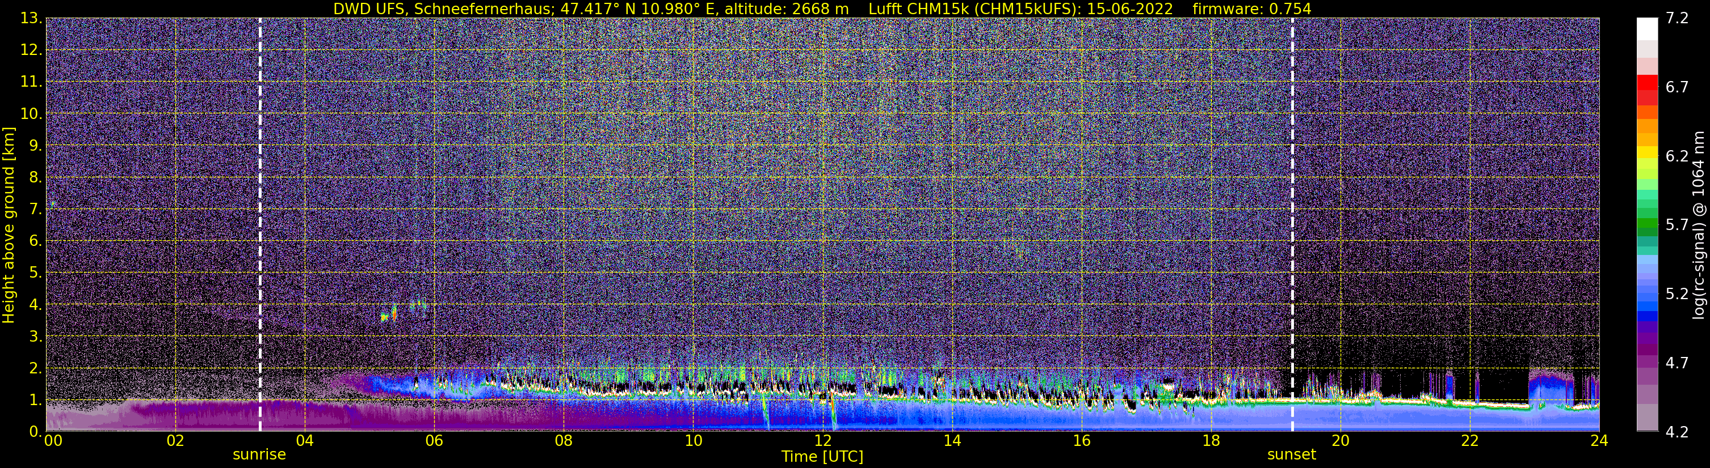Image resolution: width=1710 pixels, height=468 pixels.
Task: Click the 'sunset' label below the time axis
Action: pos(1291,455)
